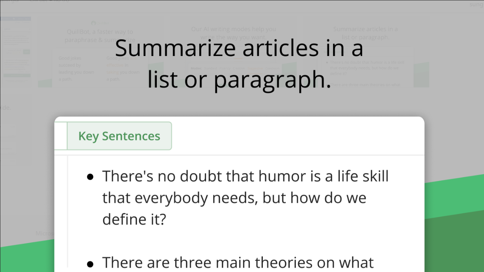484x272 pixels.
Task: Open the dimmed AI writing modes thumbnail
Action: coord(233,52)
